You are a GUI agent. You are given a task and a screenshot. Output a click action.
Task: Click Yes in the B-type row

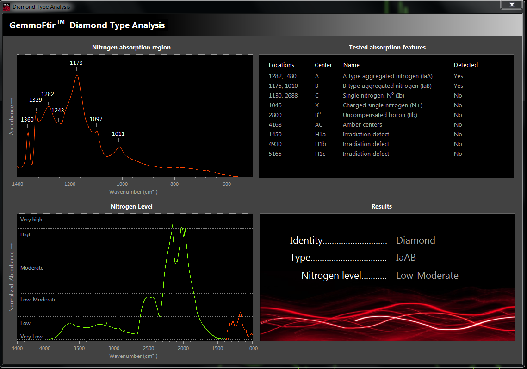coord(458,86)
